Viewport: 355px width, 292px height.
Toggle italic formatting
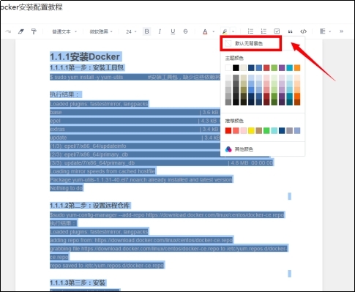(160, 31)
